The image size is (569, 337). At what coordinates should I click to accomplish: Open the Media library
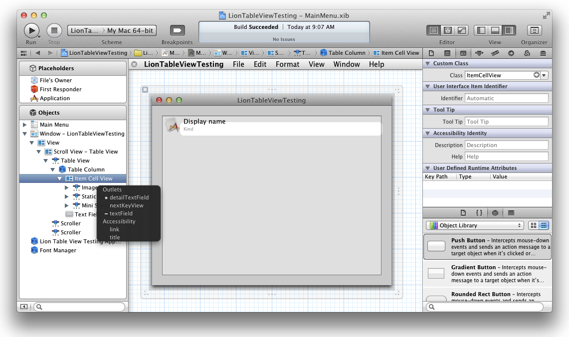pyautogui.click(x=511, y=213)
